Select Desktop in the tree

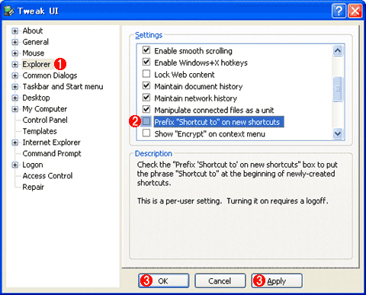click(x=36, y=98)
